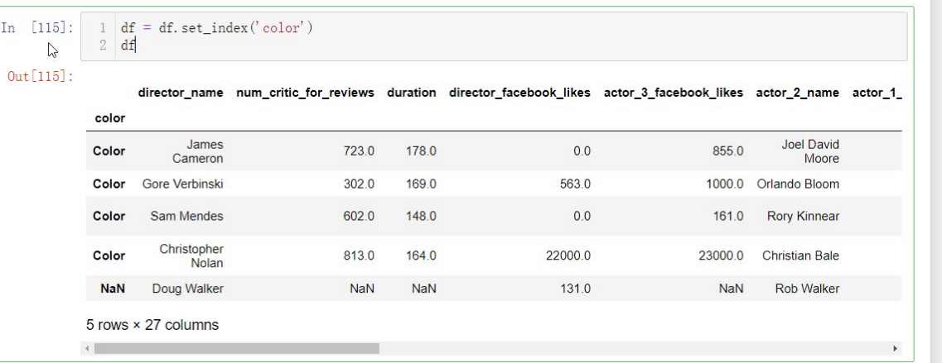This screenshot has height=363, width=942.
Task: Click the '5 rows × 27 columns' summary text
Action: [152, 325]
